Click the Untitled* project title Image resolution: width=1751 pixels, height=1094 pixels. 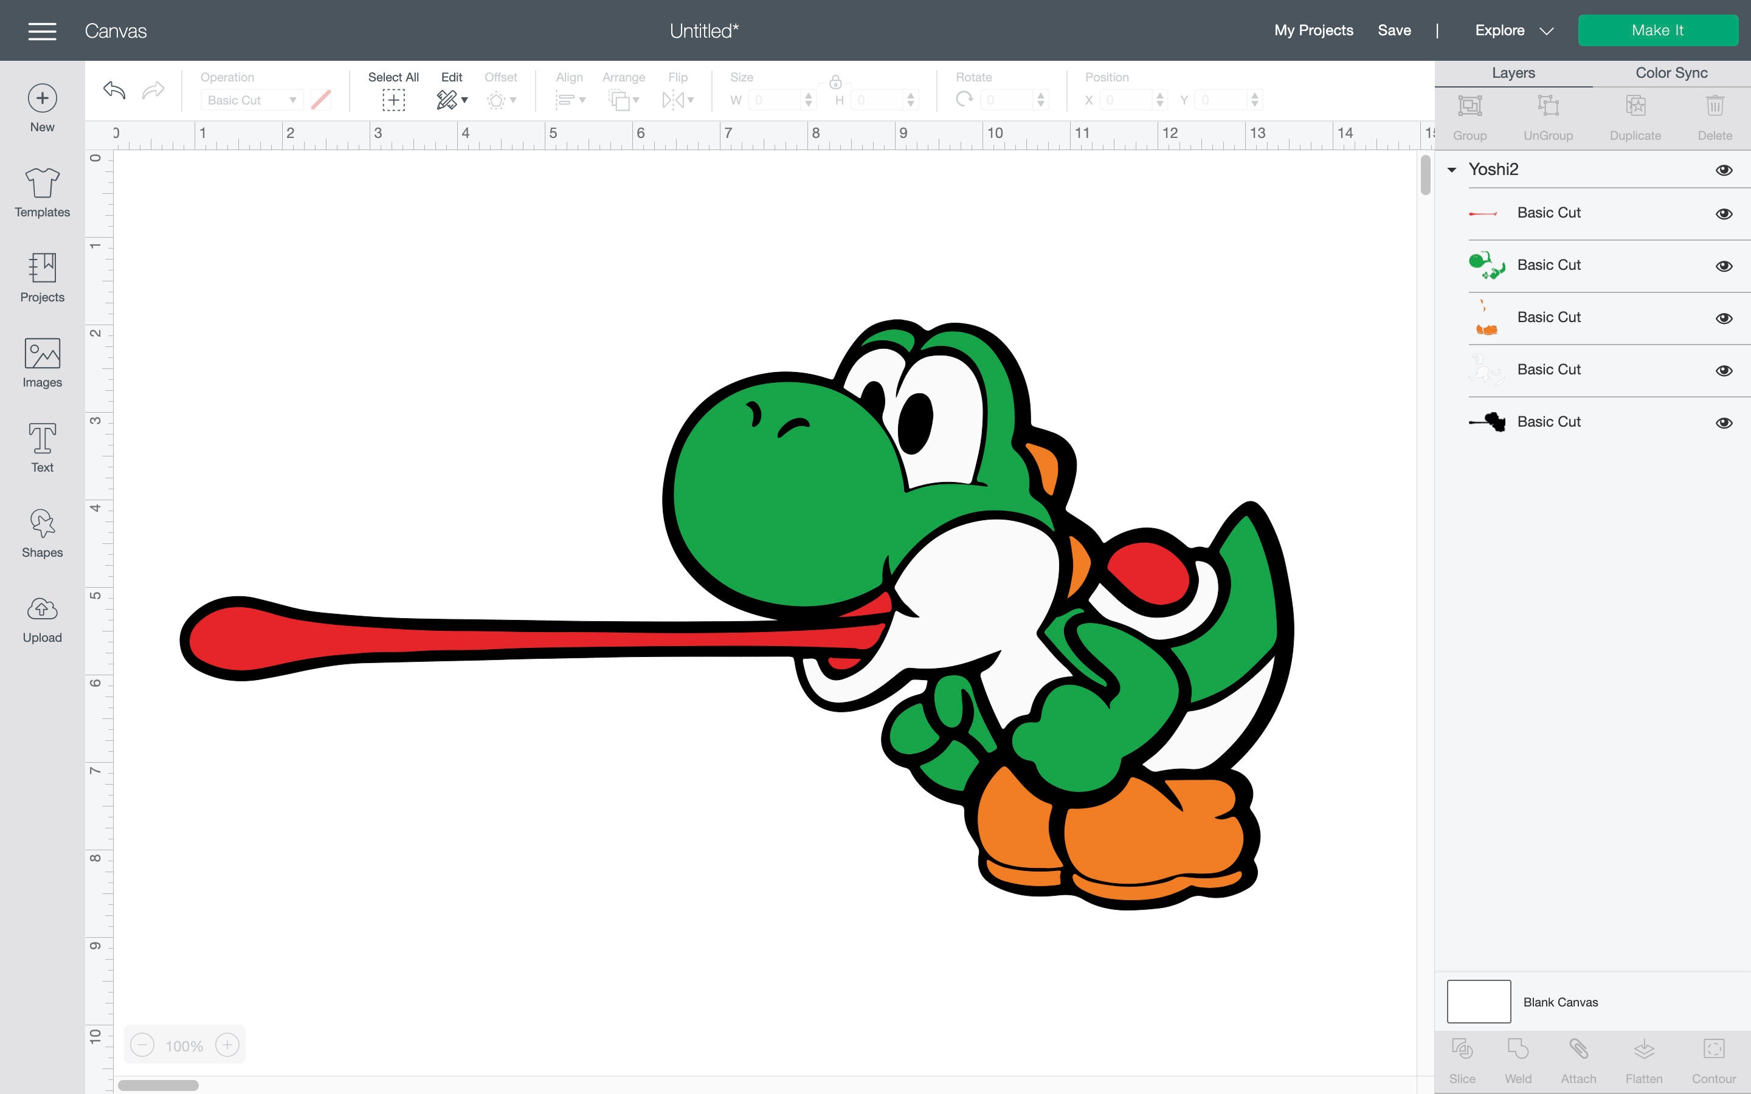tap(704, 31)
